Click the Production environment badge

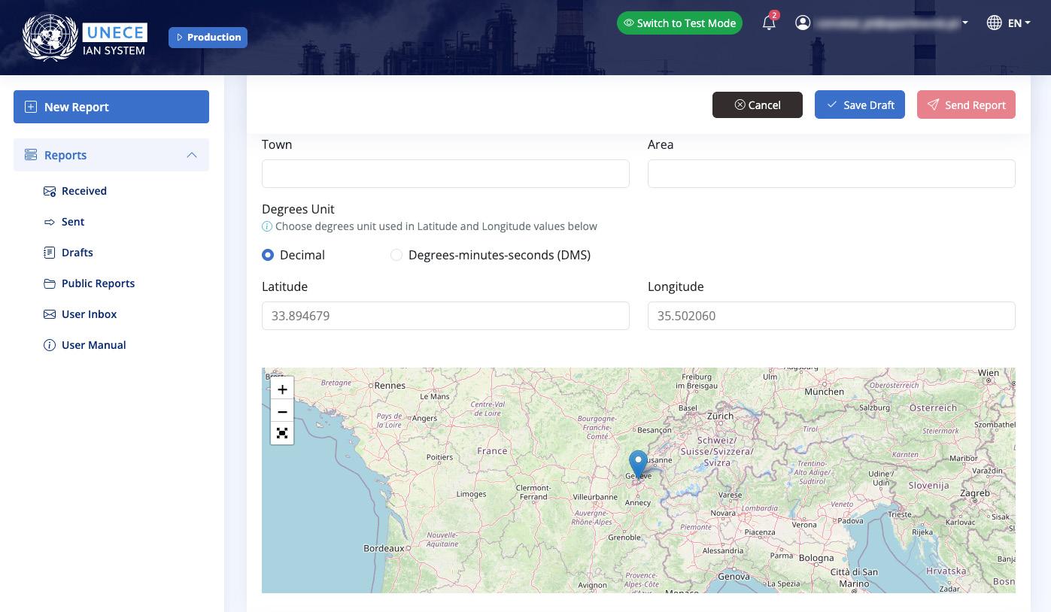tap(208, 38)
